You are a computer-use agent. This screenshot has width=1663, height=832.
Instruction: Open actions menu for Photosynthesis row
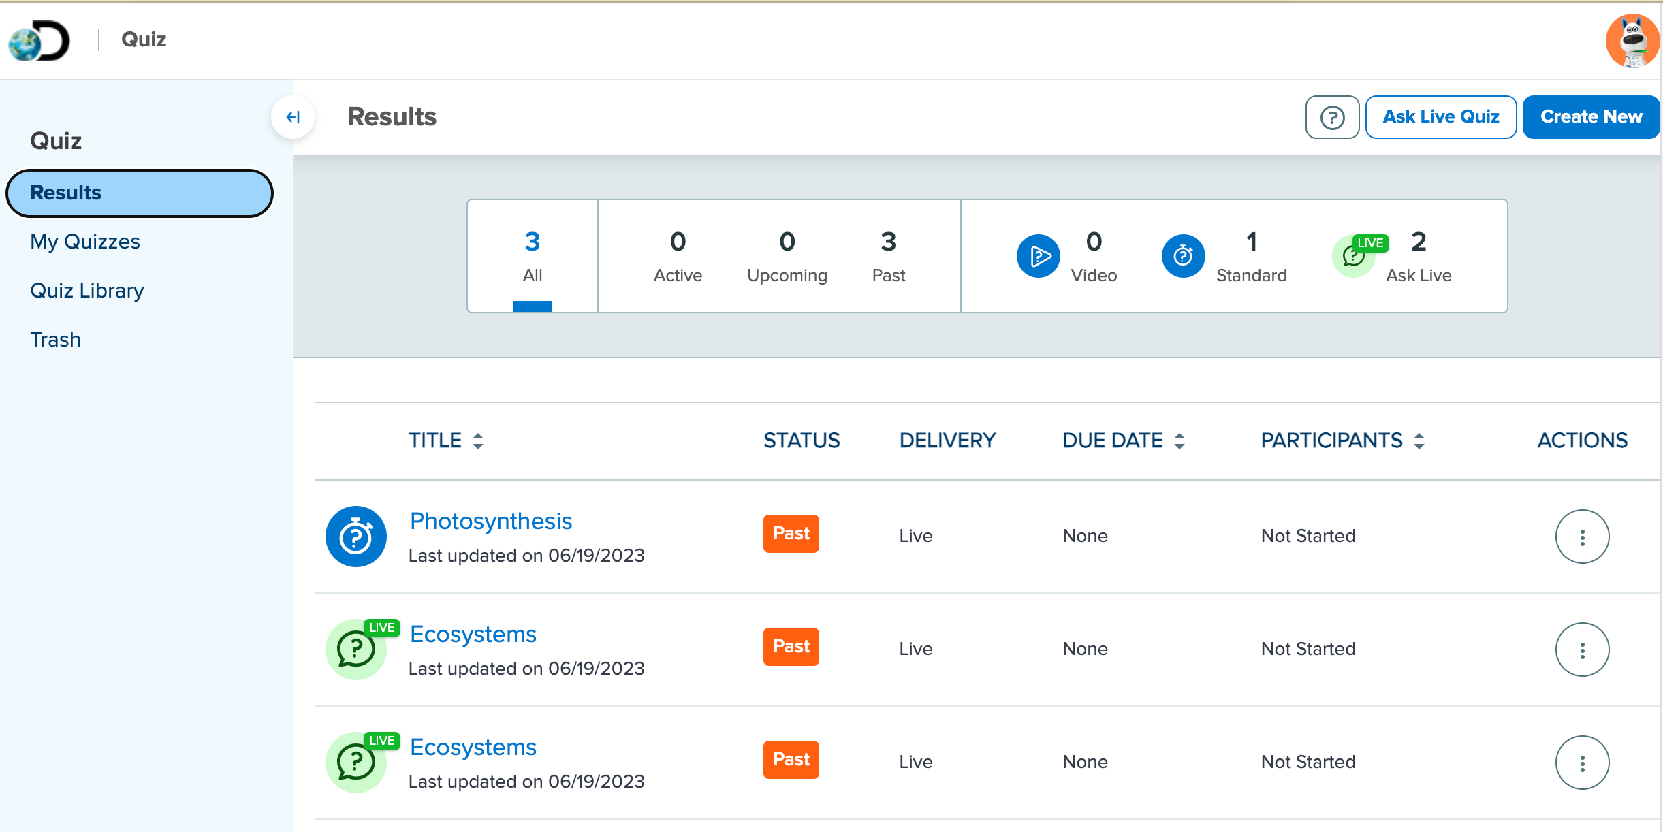pyautogui.click(x=1582, y=537)
